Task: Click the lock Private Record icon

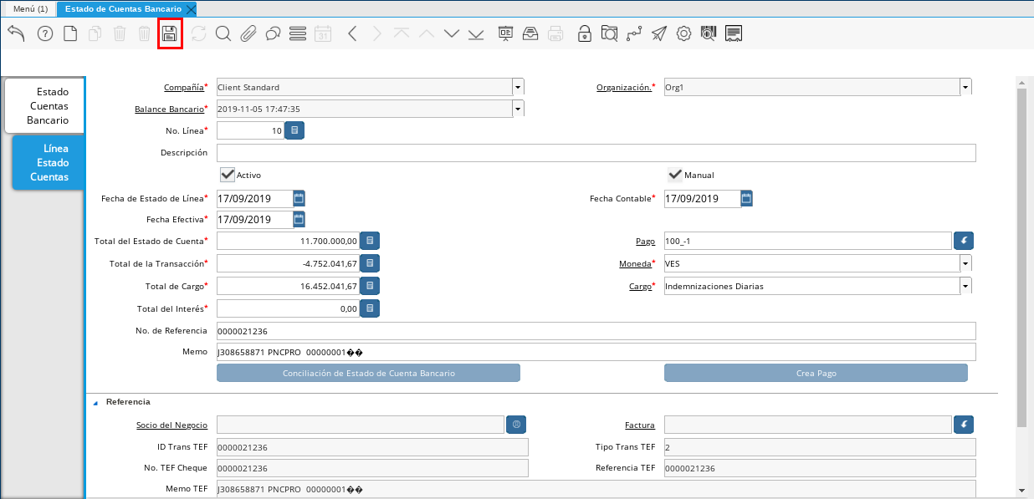Action: pos(585,34)
